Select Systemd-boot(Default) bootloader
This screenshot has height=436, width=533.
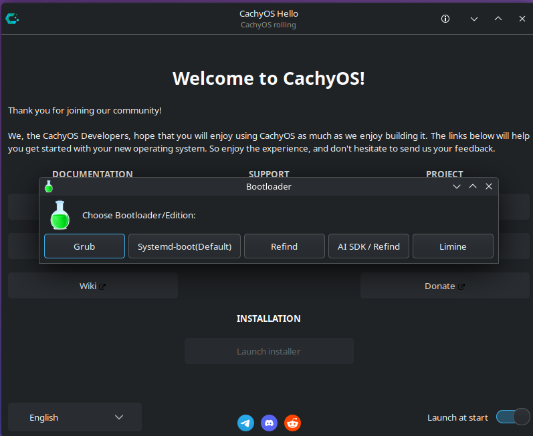[x=184, y=246]
